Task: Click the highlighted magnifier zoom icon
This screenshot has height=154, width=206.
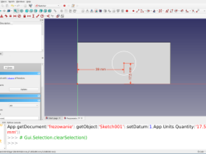Action: [16, 11]
